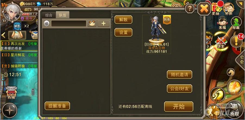The width and height of the screenshot is (245, 120).
Task: Switch to the 综合 chat tab
Action: 49,15
